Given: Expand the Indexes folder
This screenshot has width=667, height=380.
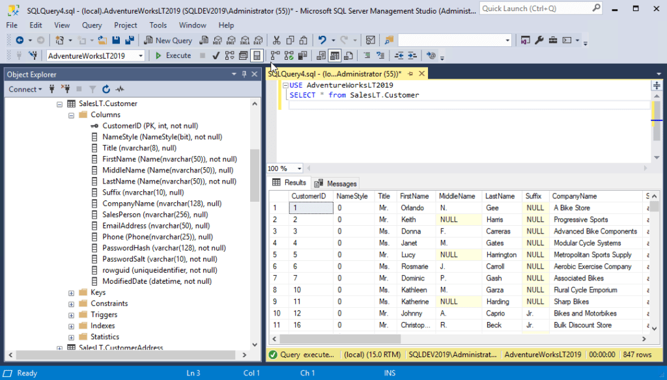Looking at the screenshot, I should tap(72, 326).
